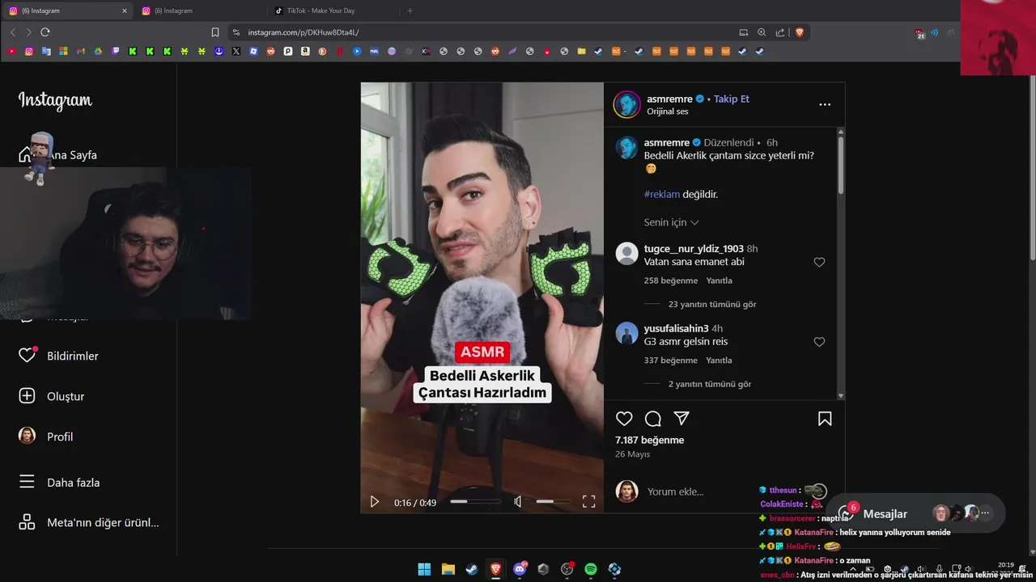
Task: Go back in browser history
Action: click(x=13, y=32)
